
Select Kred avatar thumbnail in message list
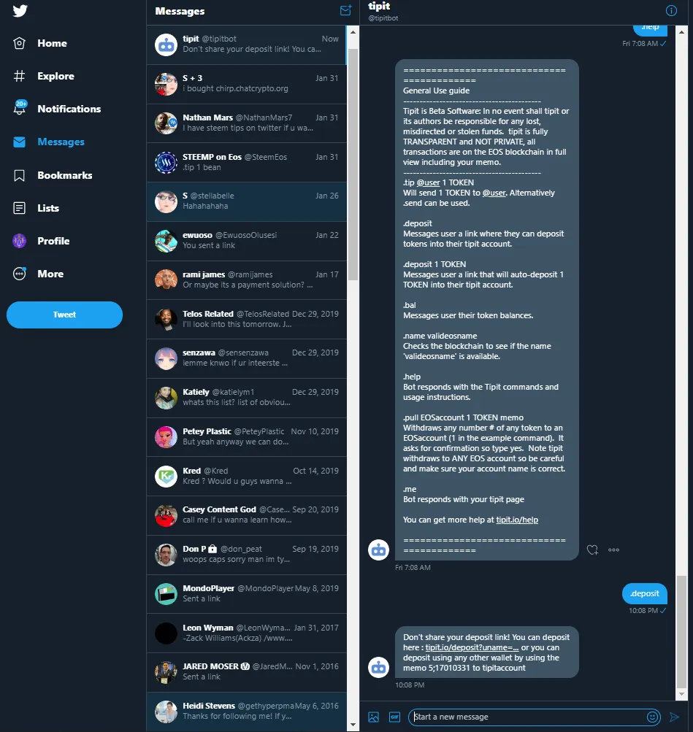(x=166, y=476)
